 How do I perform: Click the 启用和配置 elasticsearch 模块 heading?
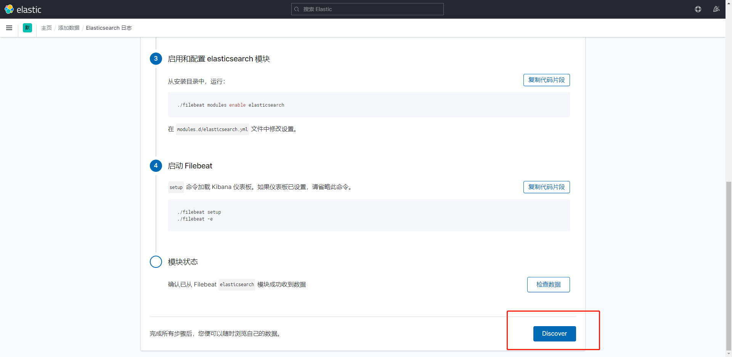[x=219, y=59]
